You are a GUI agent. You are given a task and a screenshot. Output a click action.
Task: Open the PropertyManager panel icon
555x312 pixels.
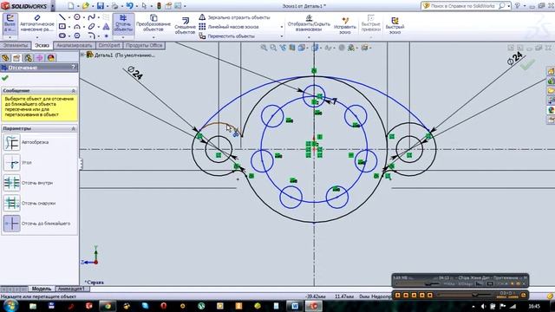point(16,58)
